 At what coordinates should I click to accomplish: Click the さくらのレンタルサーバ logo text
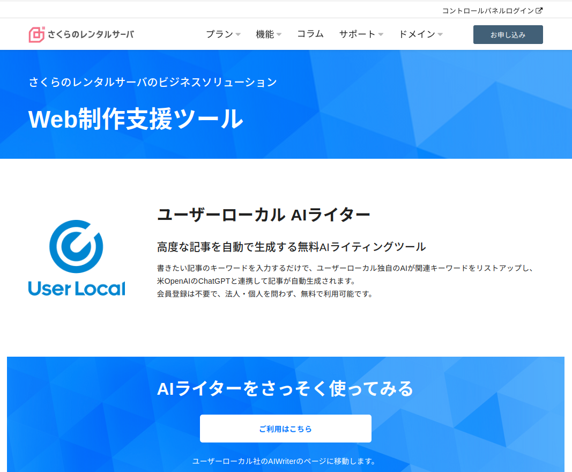(x=91, y=35)
